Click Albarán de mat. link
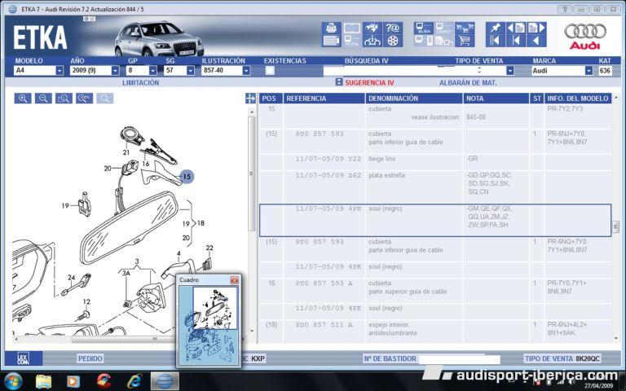 468,83
